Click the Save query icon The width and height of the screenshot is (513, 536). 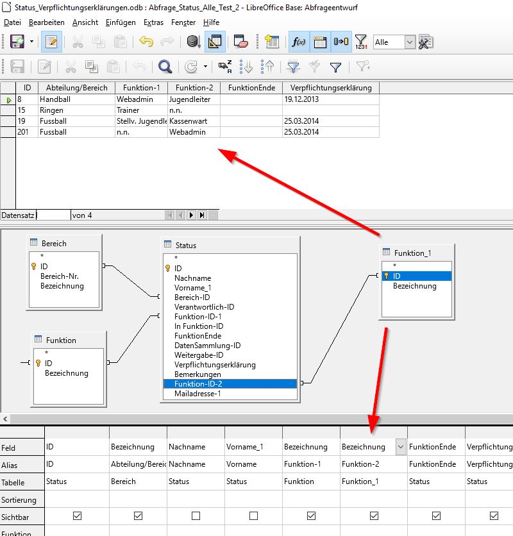pyautogui.click(x=17, y=42)
